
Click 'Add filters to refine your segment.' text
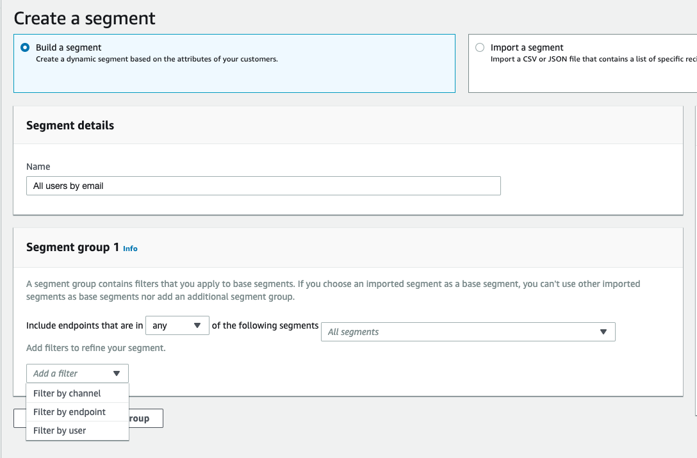tap(95, 348)
